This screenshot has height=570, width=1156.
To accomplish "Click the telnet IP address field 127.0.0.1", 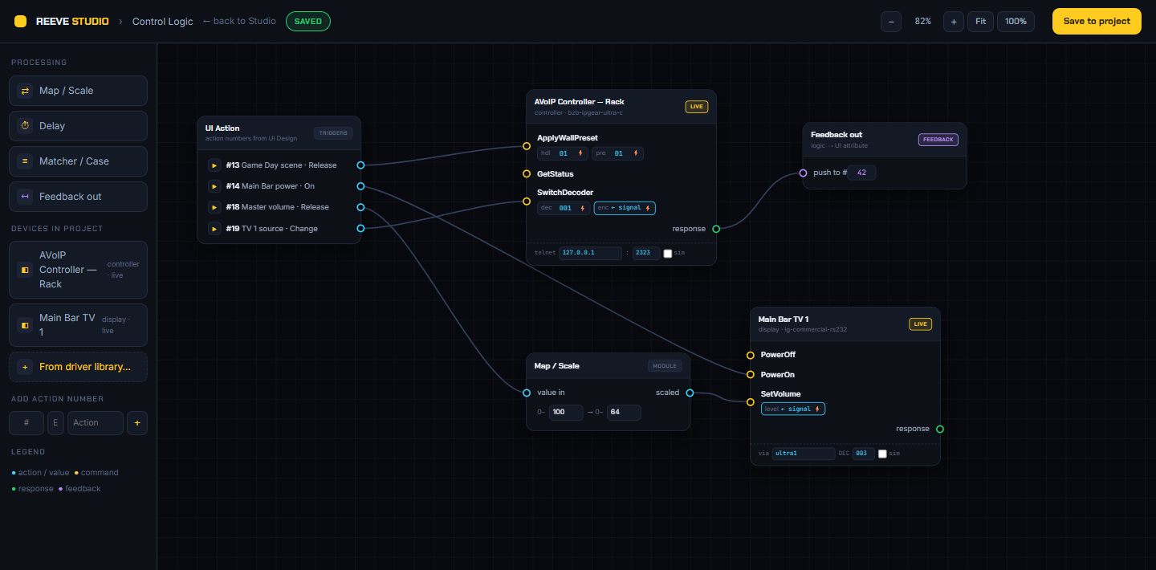I will point(590,253).
